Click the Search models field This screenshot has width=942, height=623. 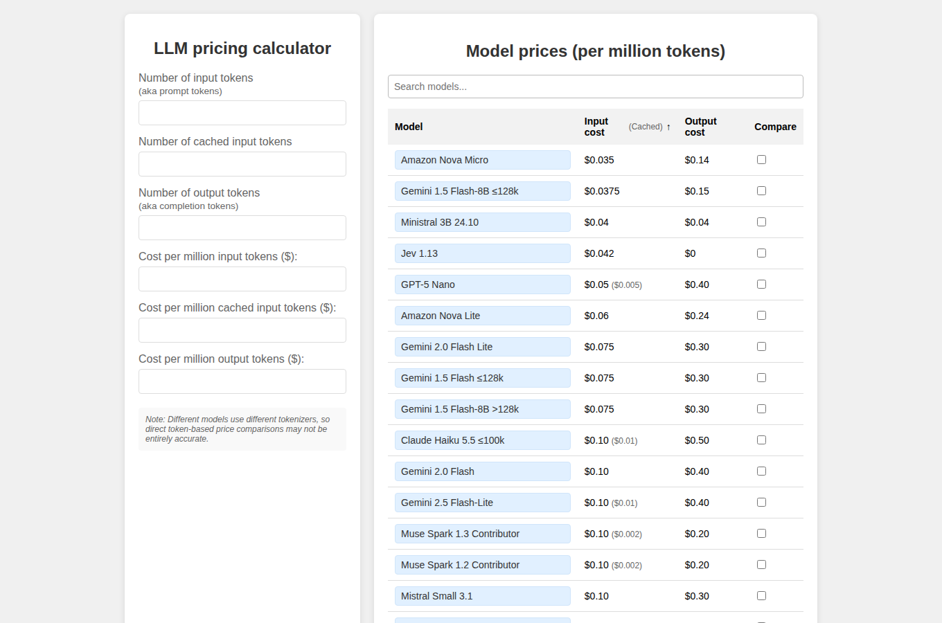[x=596, y=87]
